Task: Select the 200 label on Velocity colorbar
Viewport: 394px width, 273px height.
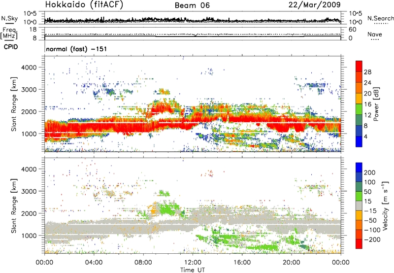Action: click(x=370, y=172)
